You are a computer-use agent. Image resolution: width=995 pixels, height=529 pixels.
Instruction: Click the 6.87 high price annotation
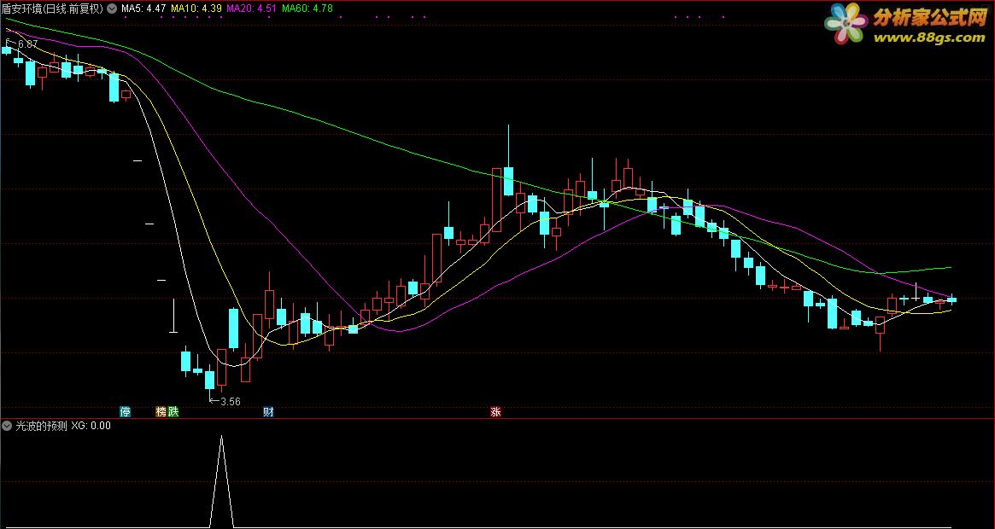click(27, 44)
